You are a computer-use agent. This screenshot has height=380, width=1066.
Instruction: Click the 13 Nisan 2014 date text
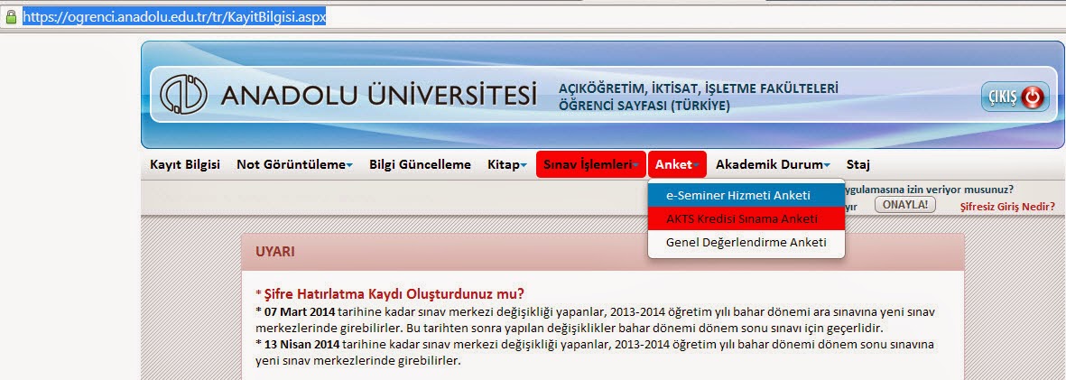300,344
